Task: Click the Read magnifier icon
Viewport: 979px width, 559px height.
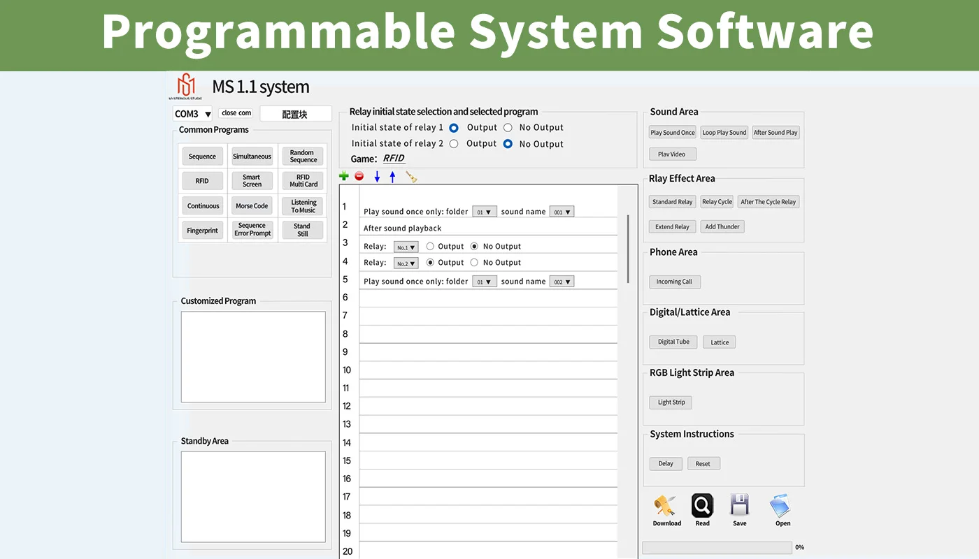Action: point(702,505)
